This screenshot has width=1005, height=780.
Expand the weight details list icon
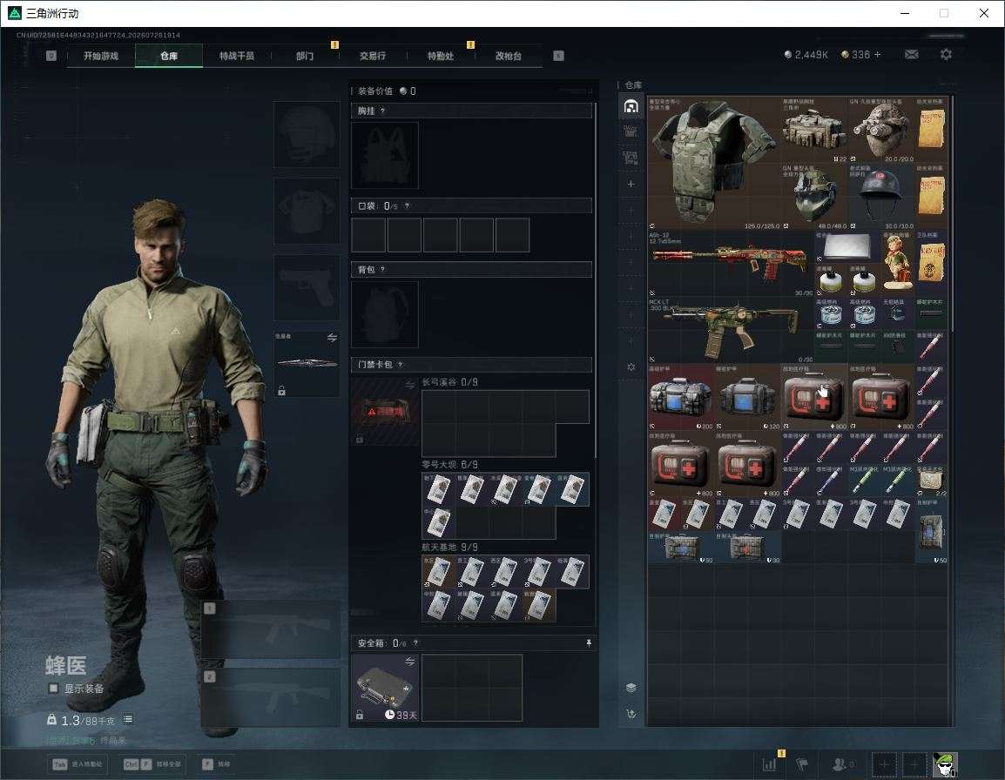click(128, 720)
